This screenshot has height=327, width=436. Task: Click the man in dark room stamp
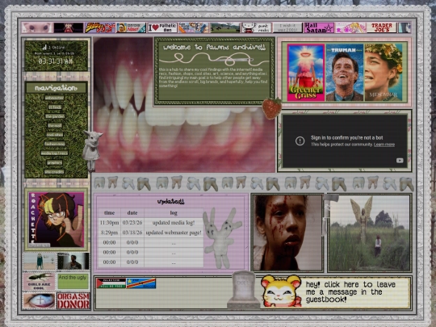(x=73, y=261)
